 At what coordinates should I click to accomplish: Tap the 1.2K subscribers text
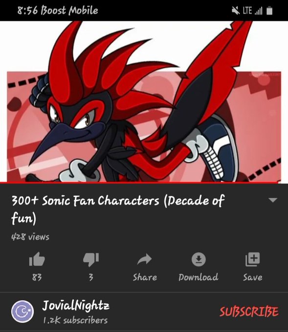[75, 320]
